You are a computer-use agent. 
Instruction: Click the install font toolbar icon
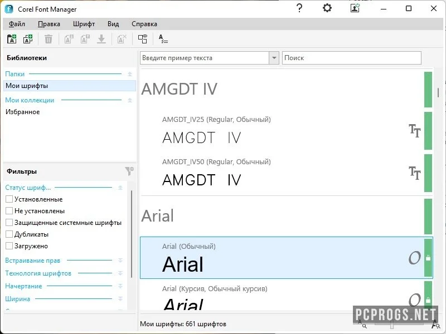69,39
